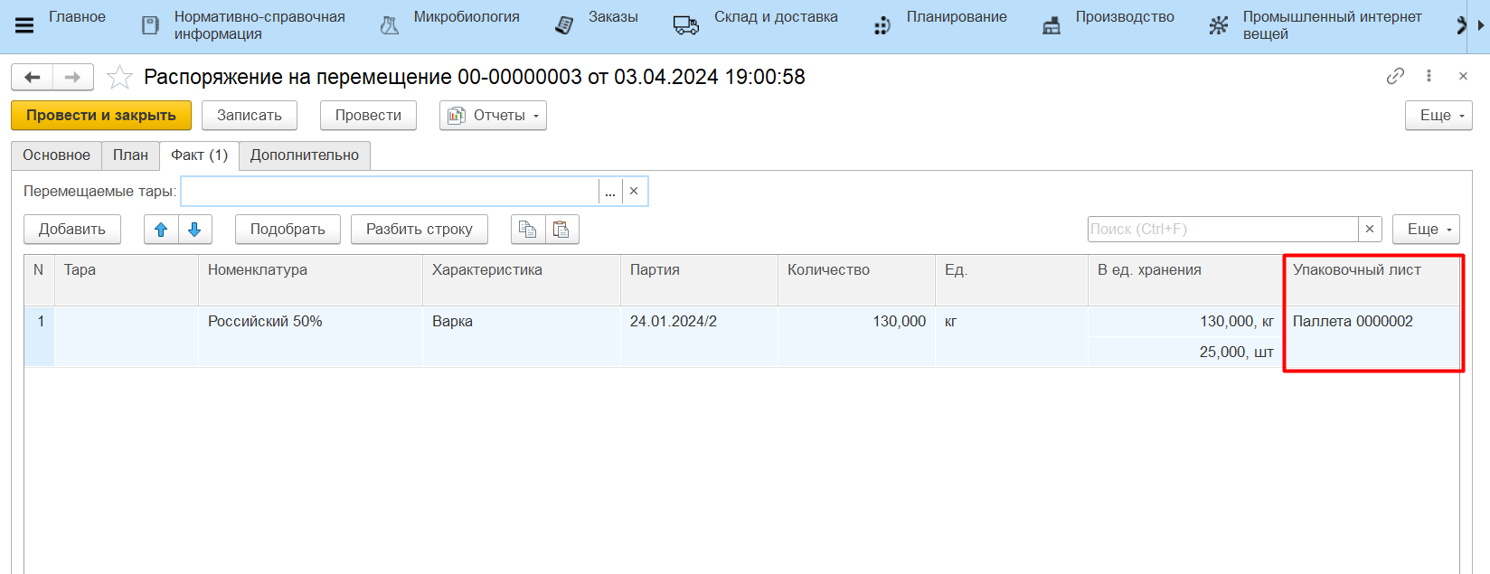Click the Разбить строку button
Screen dimensions: 1490x574
(x=419, y=230)
